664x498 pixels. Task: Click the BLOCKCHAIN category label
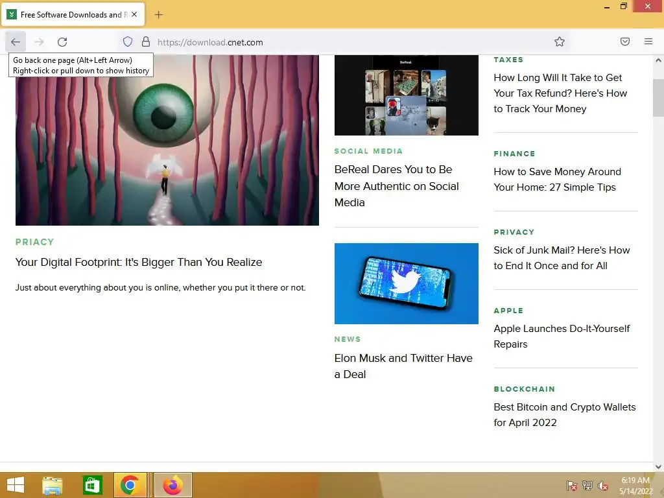click(x=524, y=389)
